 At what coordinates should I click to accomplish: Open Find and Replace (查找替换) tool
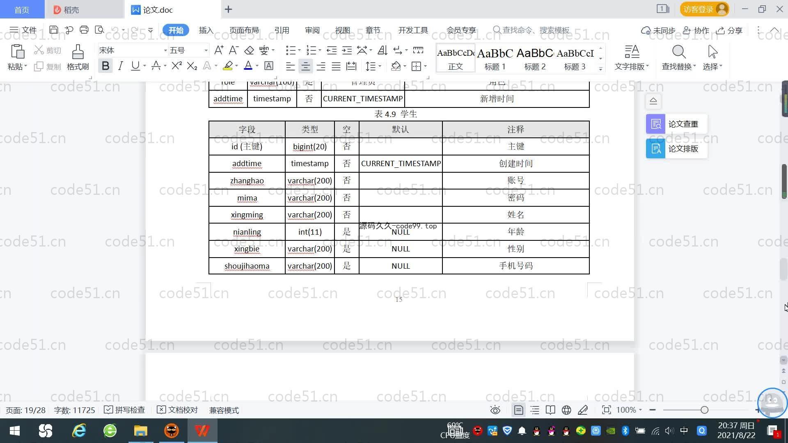click(678, 53)
